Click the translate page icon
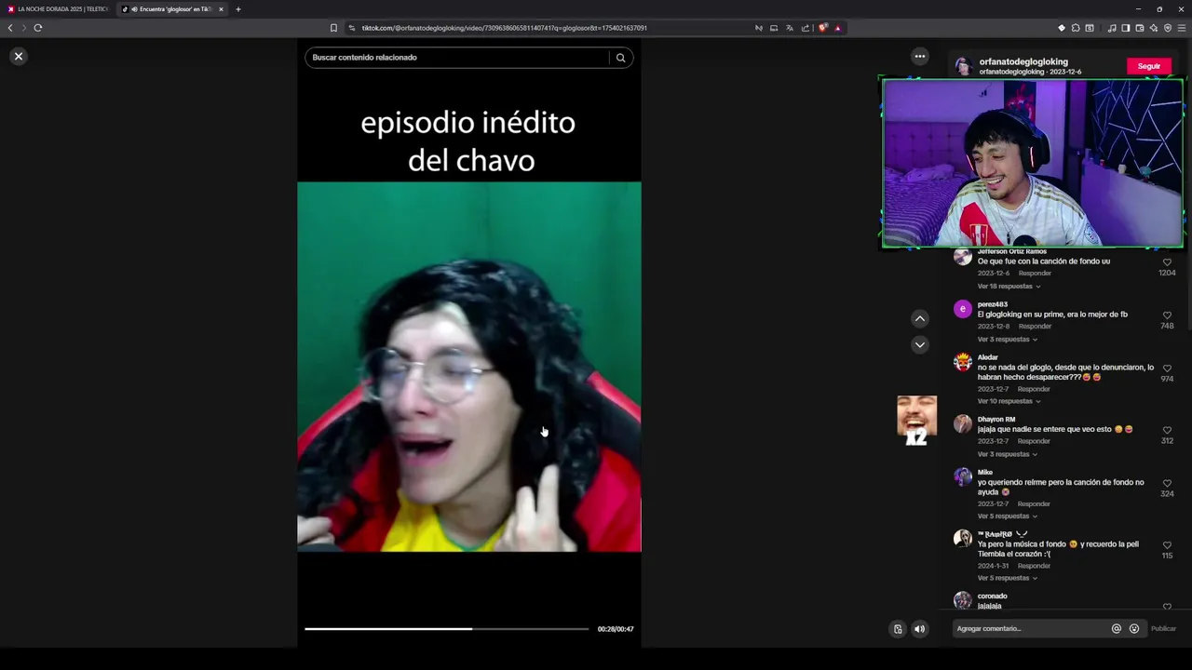Screen dimensions: 1192x670 coord(790,28)
